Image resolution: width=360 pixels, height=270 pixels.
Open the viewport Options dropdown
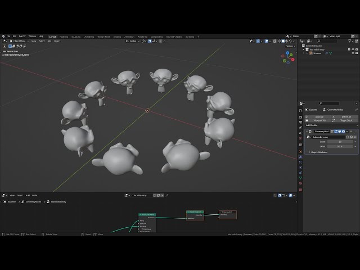290,46
